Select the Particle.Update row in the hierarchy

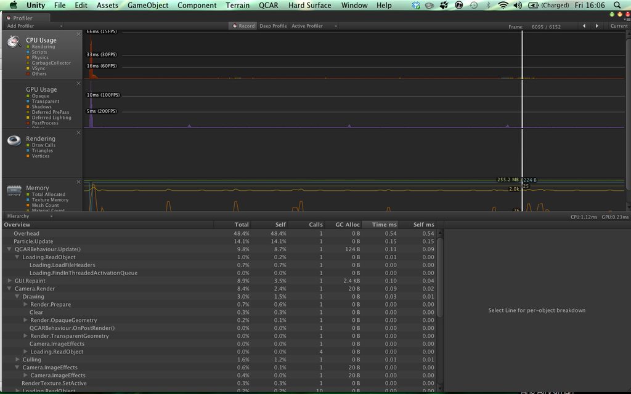point(39,241)
